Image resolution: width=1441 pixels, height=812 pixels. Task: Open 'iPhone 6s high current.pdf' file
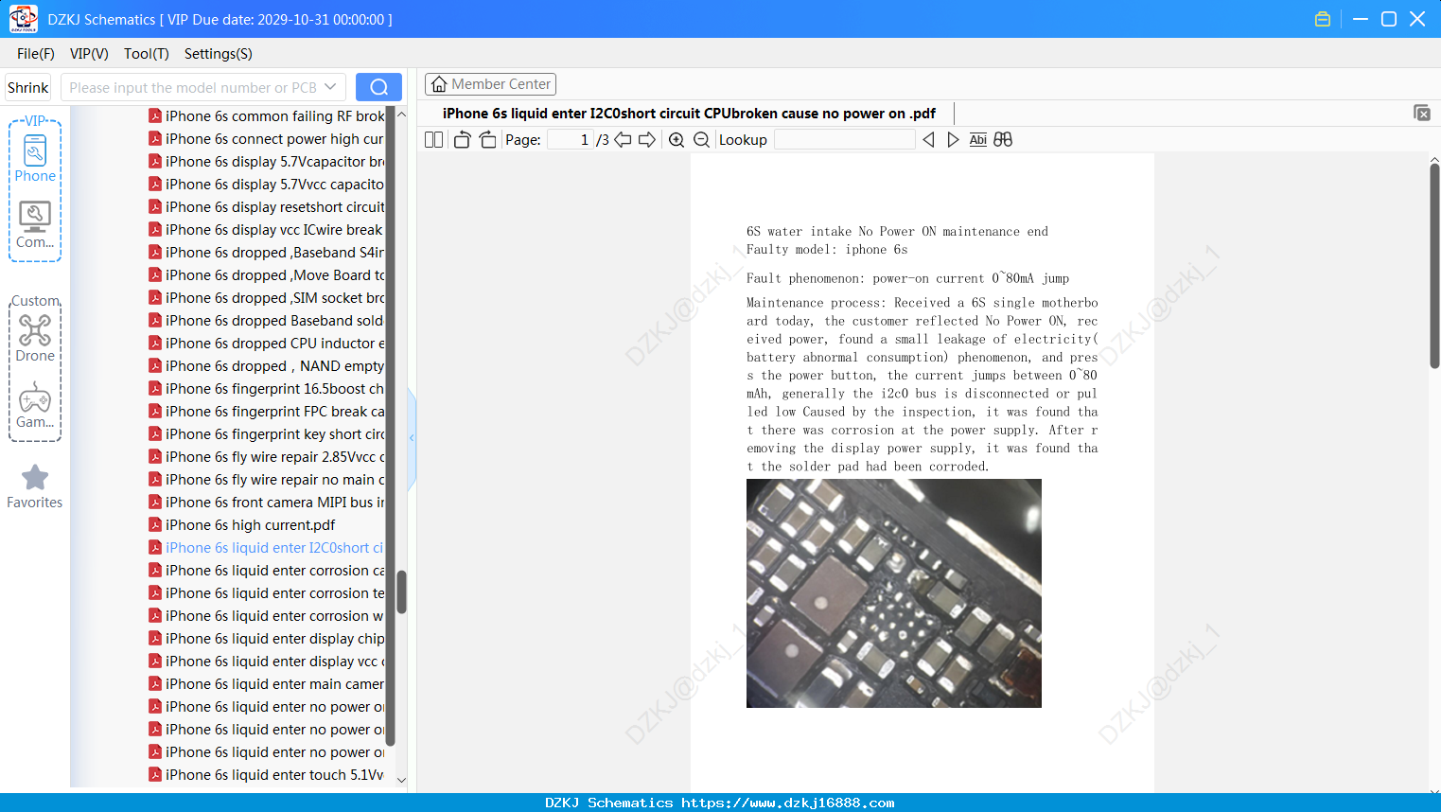pyautogui.click(x=250, y=524)
